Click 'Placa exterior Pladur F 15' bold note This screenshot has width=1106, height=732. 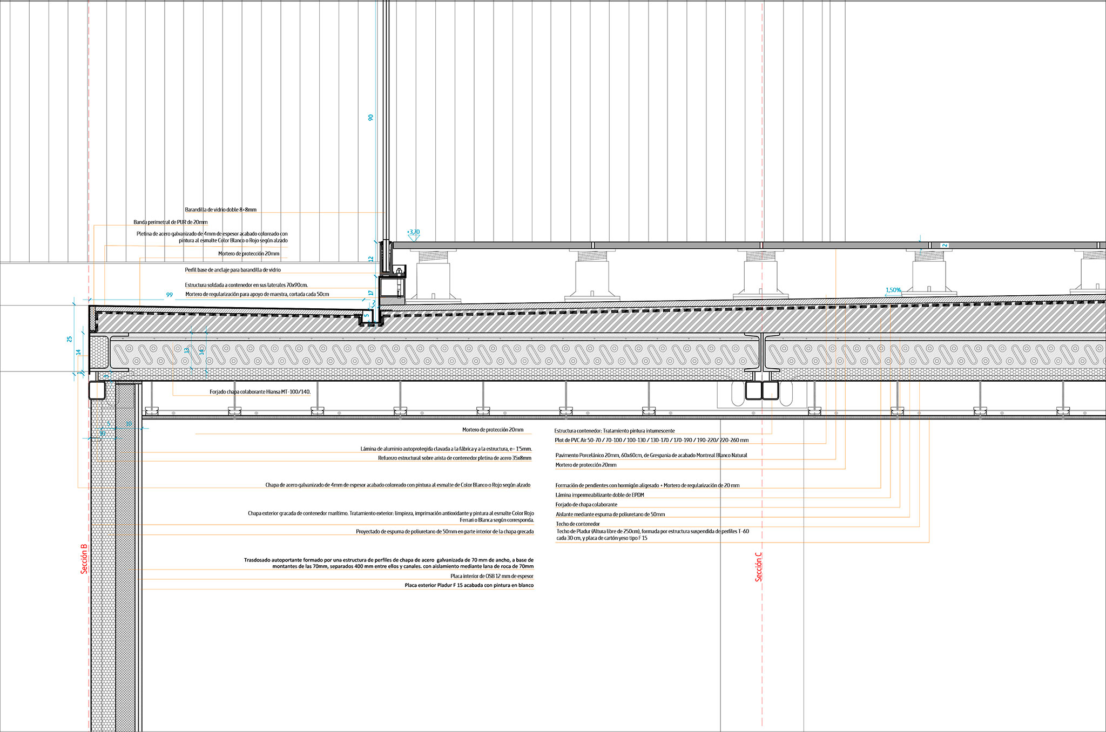point(469,586)
